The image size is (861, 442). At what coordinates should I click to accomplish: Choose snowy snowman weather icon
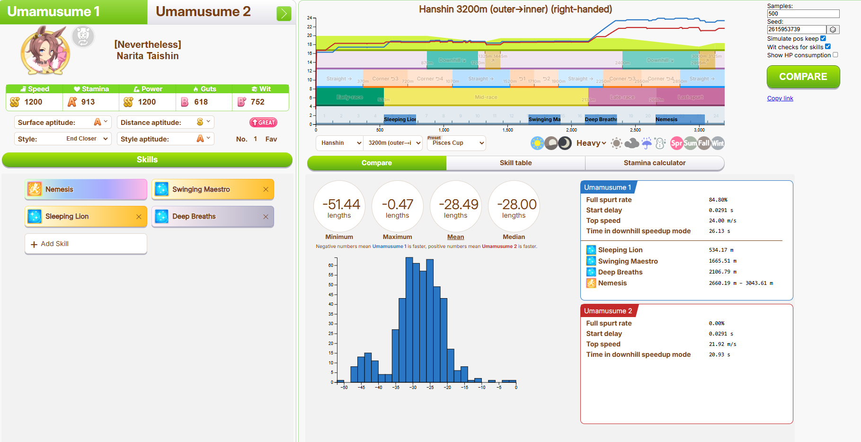[x=661, y=143]
